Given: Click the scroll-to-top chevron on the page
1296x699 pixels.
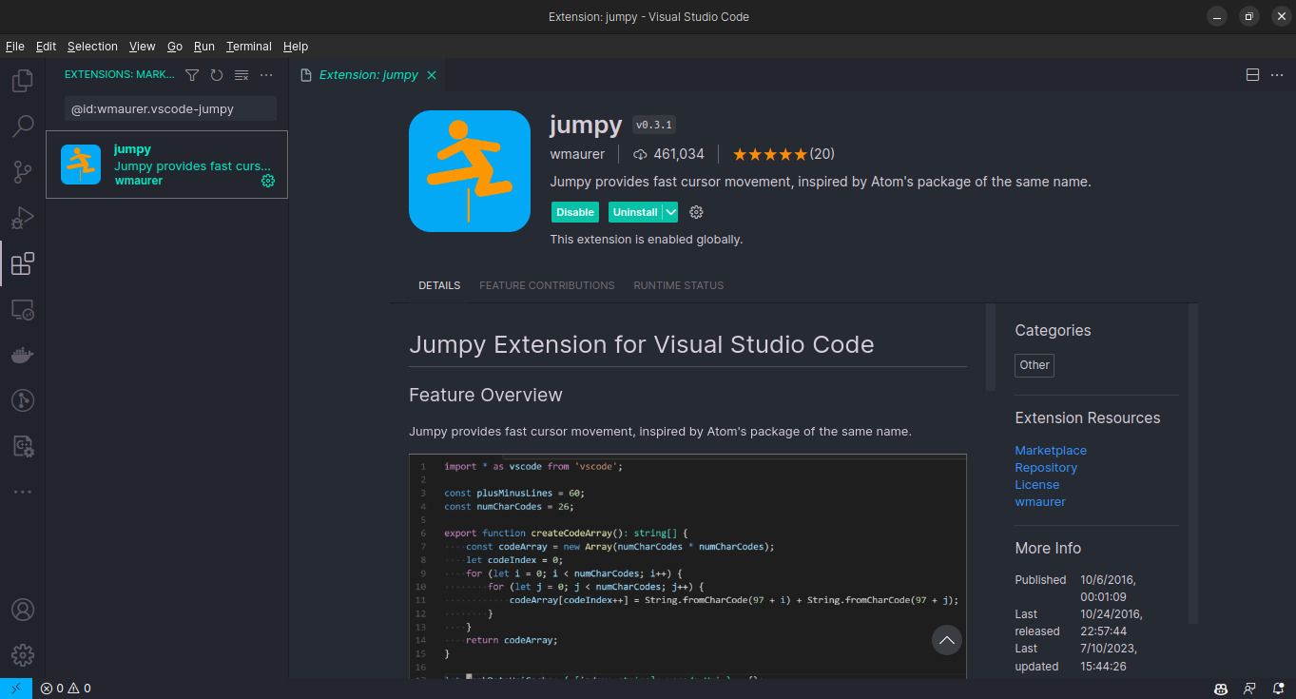Looking at the screenshot, I should (946, 640).
